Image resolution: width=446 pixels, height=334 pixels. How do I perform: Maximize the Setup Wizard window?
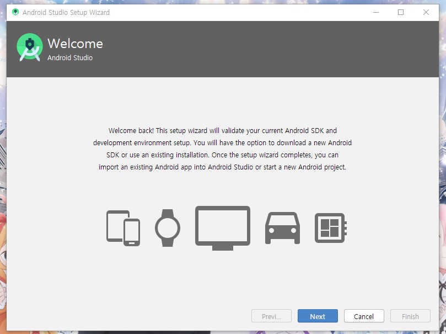[x=401, y=12]
